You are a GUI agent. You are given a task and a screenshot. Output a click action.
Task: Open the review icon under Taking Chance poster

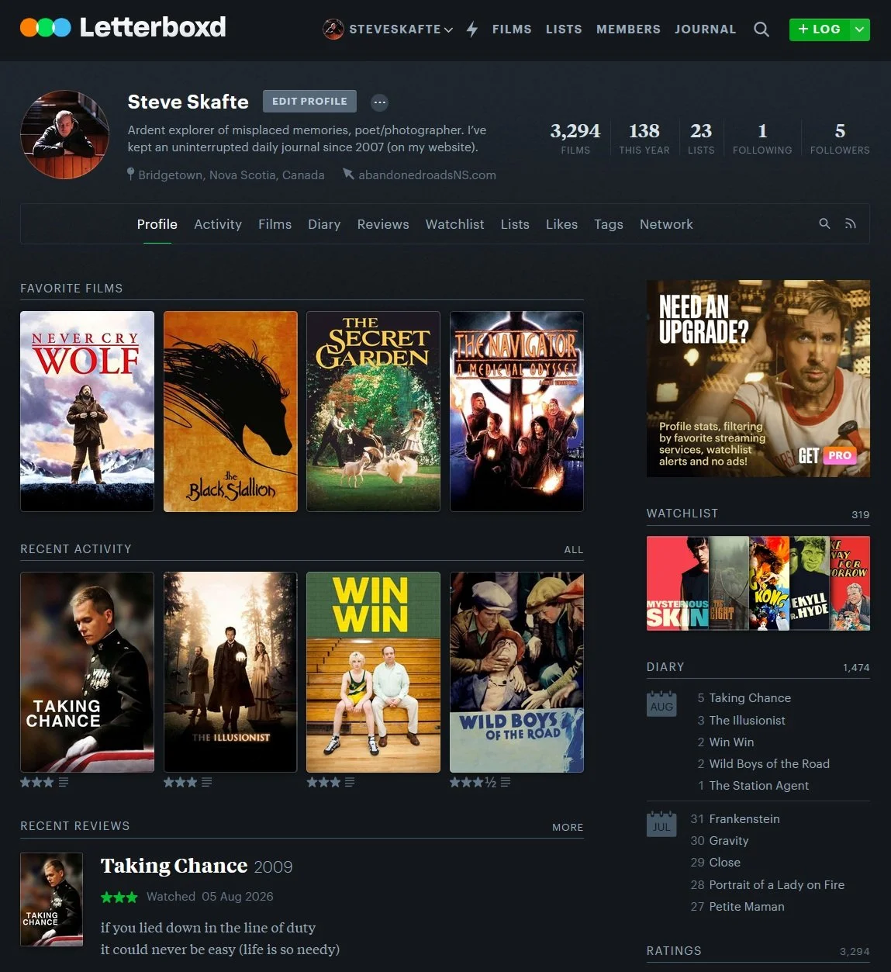[x=64, y=782]
